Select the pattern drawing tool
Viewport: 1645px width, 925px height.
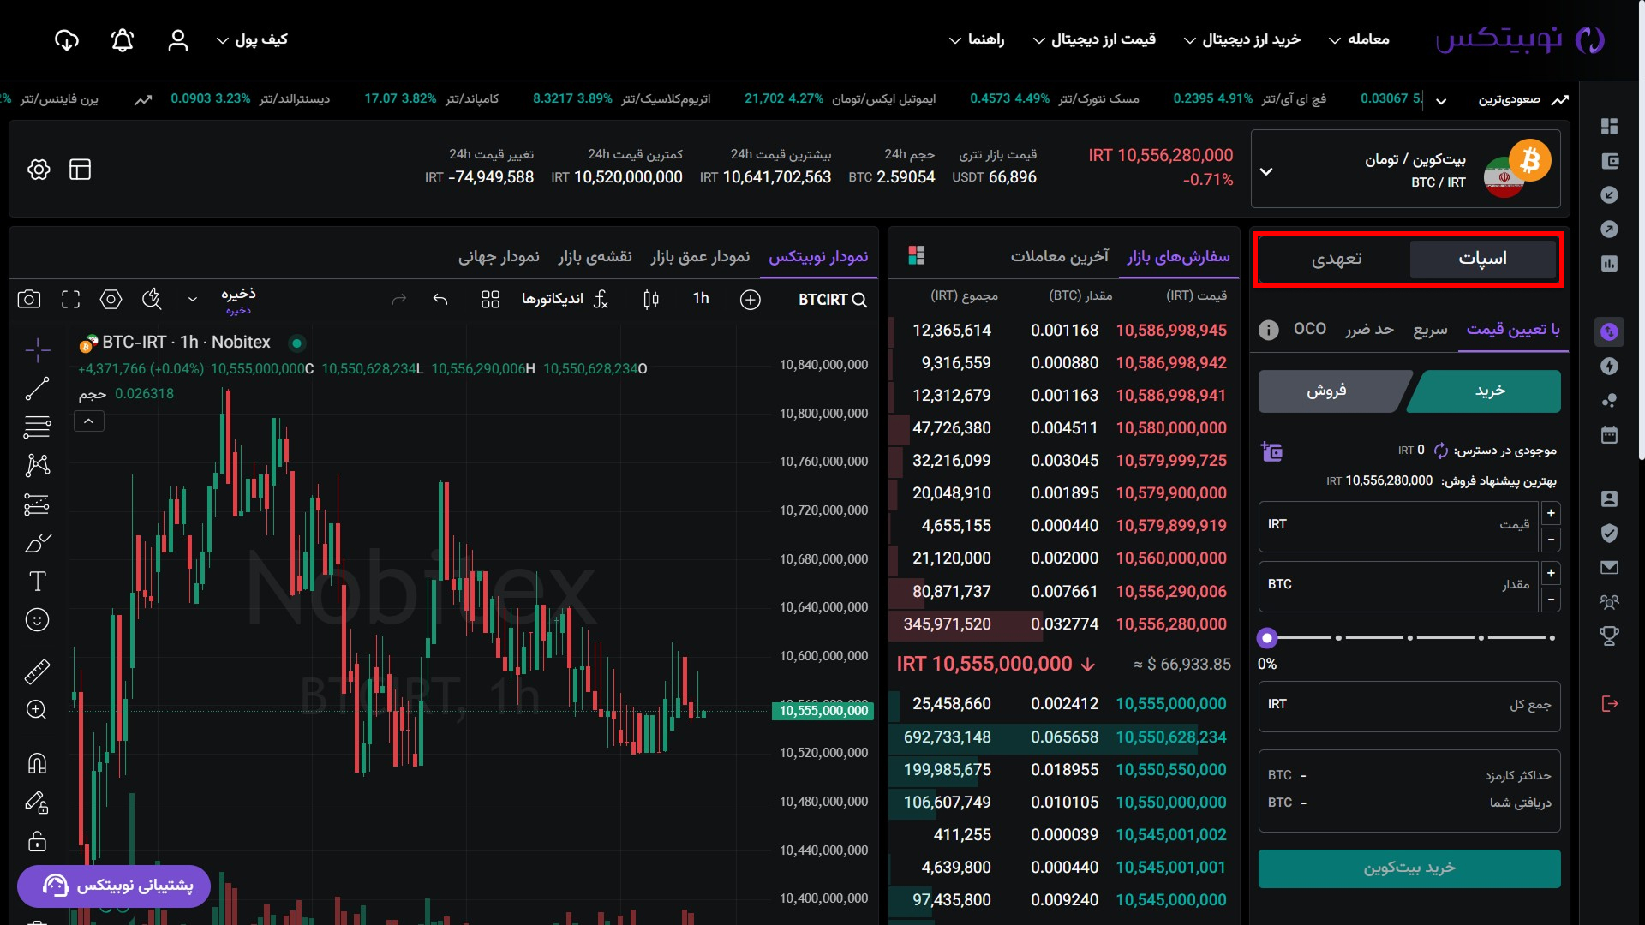(x=37, y=465)
